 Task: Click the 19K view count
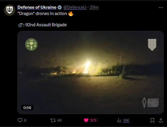point(126,121)
